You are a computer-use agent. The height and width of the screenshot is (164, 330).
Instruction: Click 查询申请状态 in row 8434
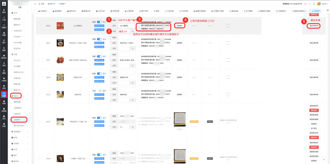314,106
